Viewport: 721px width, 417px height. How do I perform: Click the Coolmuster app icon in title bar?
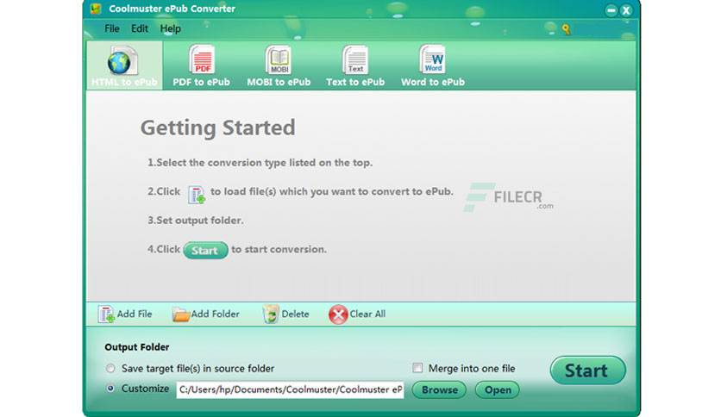[x=96, y=9]
